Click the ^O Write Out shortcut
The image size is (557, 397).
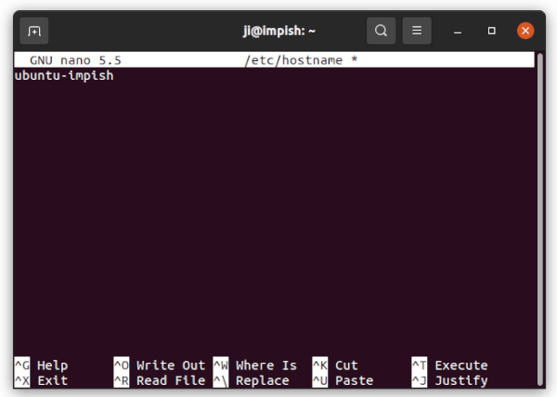[160, 365]
